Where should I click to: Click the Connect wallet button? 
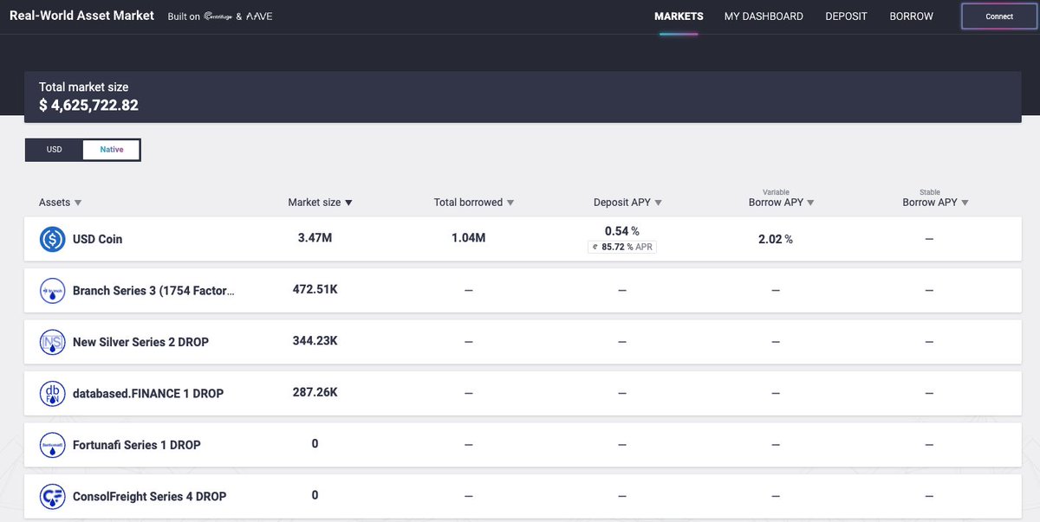(999, 16)
